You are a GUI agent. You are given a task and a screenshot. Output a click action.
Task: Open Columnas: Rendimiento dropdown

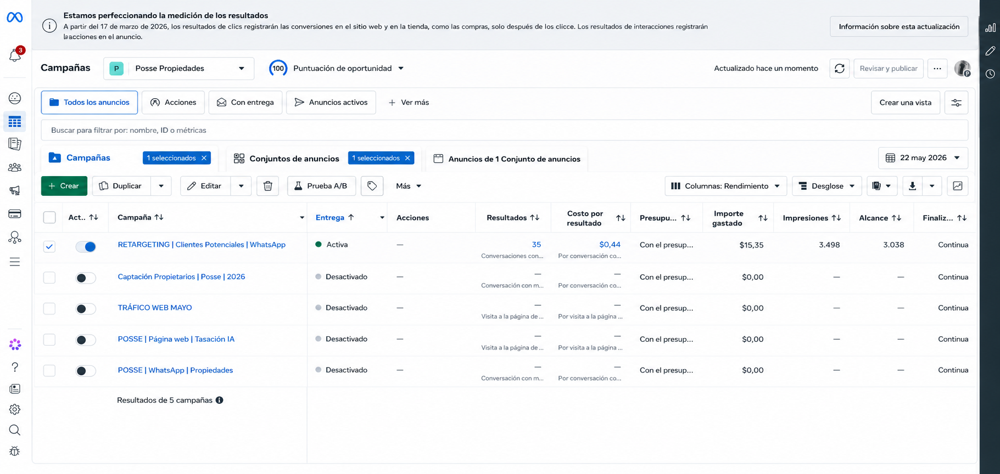pyautogui.click(x=726, y=186)
